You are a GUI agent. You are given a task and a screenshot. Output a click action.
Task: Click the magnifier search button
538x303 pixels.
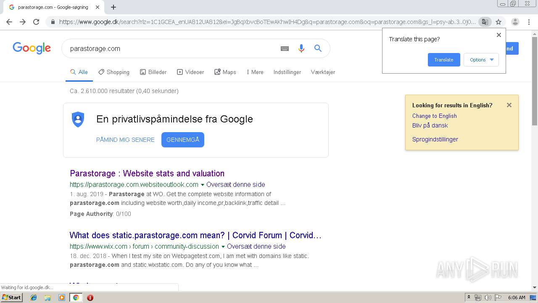tap(318, 48)
